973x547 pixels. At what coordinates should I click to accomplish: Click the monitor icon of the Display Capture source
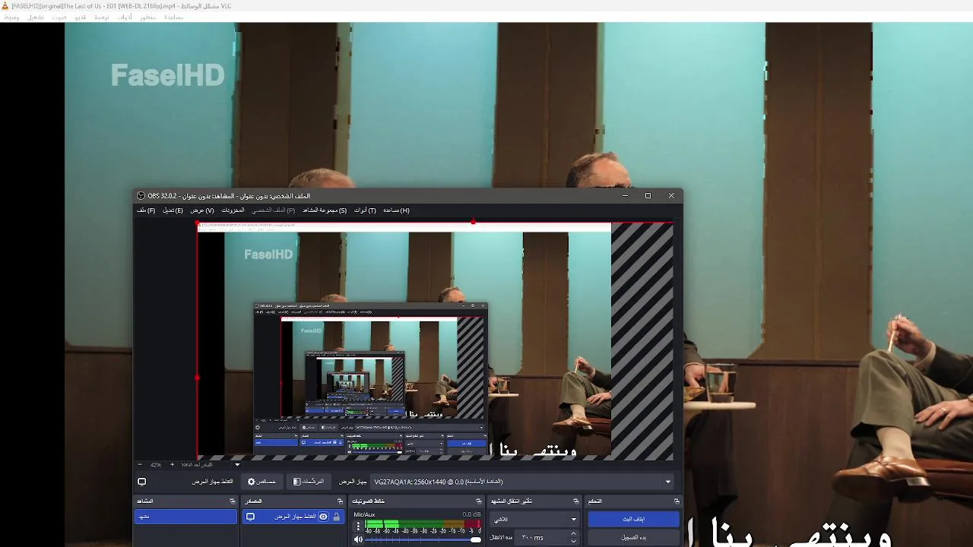tap(250, 517)
